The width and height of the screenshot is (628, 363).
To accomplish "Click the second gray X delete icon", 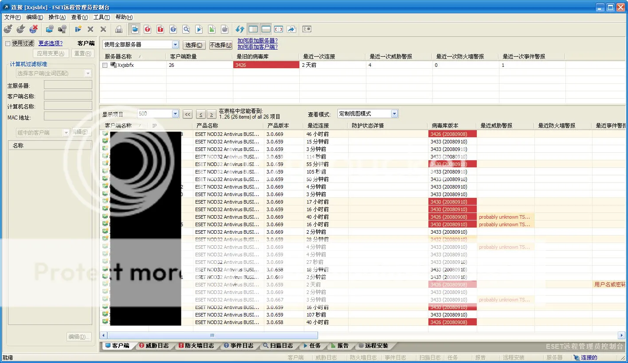I will coord(103,29).
